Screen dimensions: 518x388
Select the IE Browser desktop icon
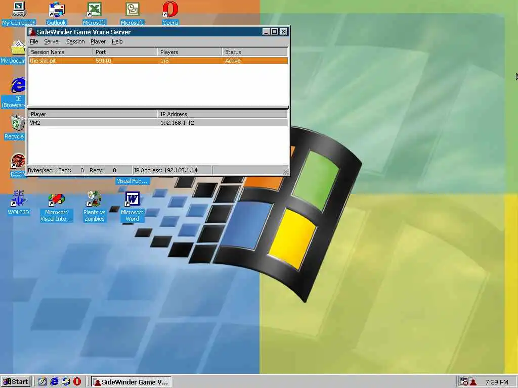[15, 93]
